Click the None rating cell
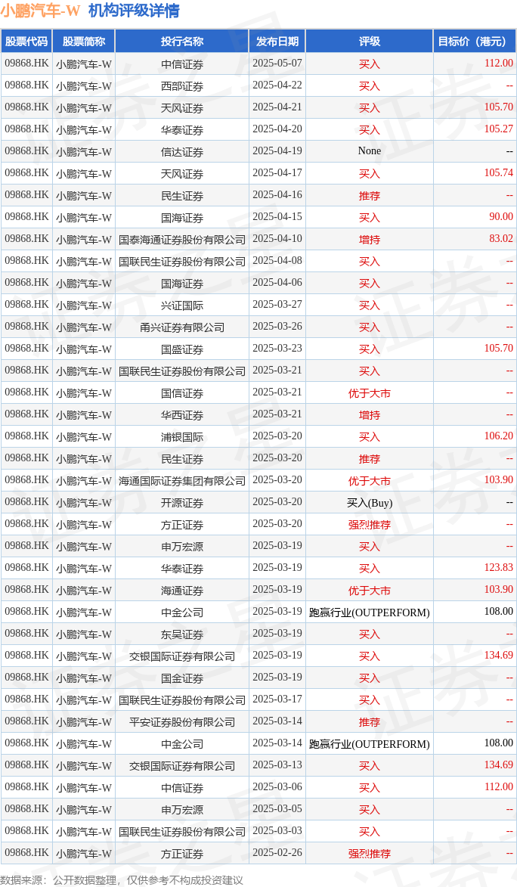 tap(370, 151)
